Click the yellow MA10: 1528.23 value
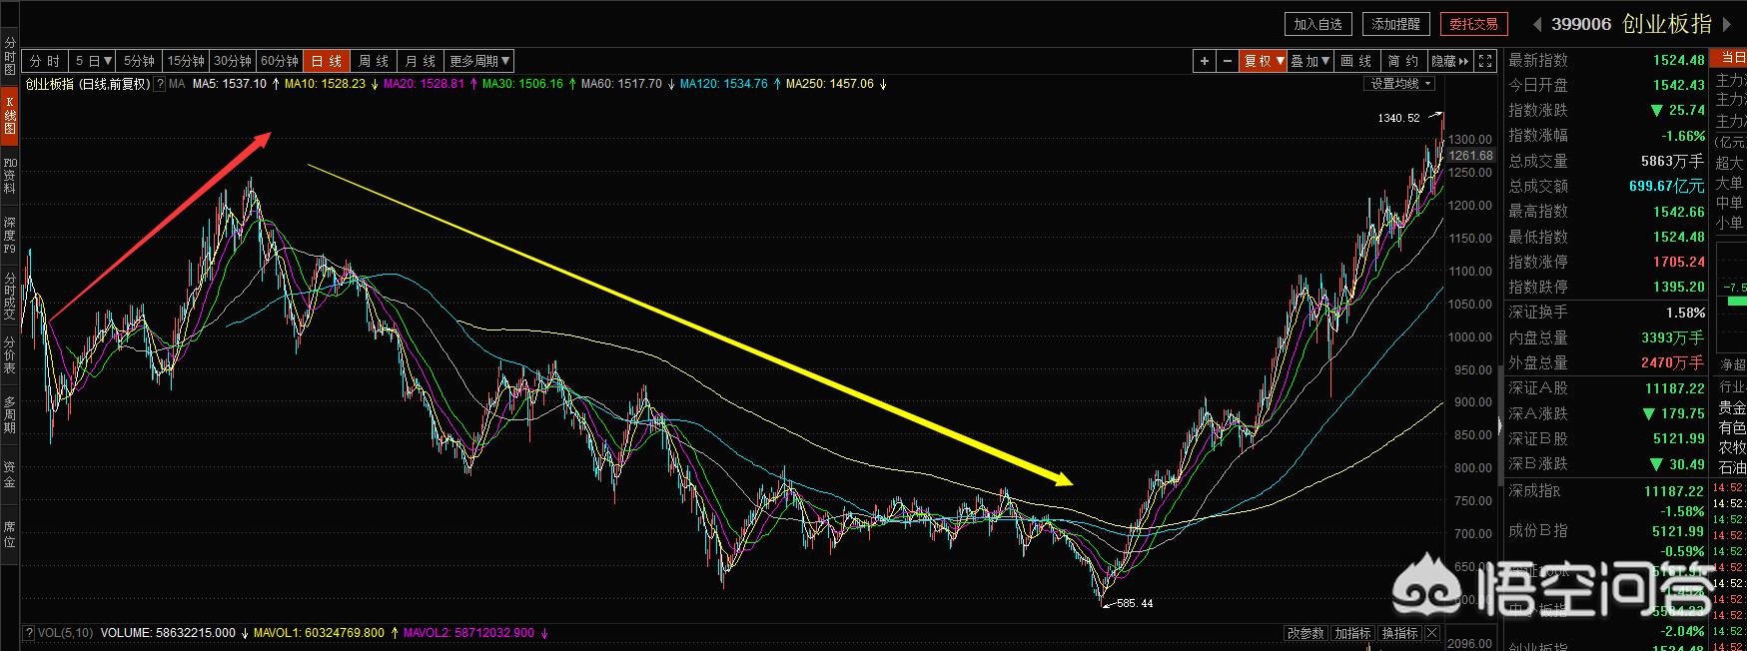Viewport: 1747px width, 651px height. [x=325, y=84]
